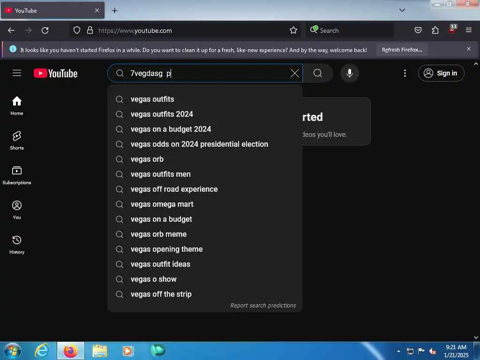Select suggestion "vegas orb"

(205, 159)
